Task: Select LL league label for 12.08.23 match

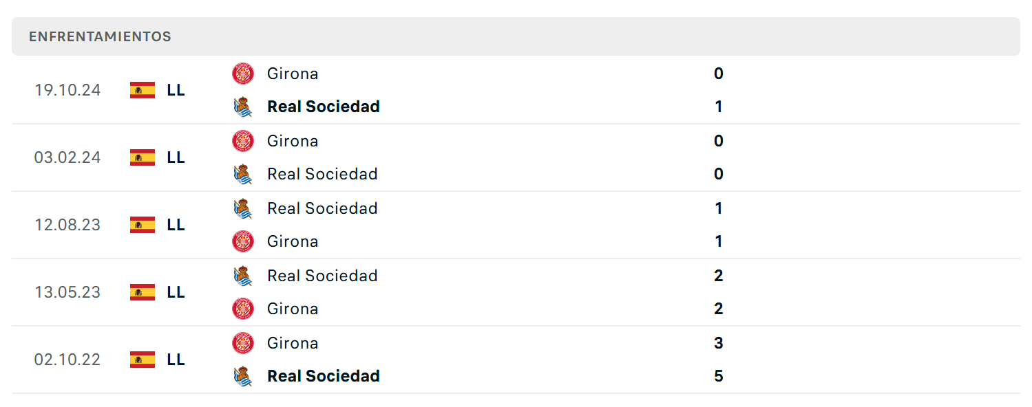Action: coord(176,225)
